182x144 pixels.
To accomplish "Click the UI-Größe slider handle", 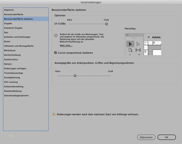I will pyautogui.click(x=107, y=24).
